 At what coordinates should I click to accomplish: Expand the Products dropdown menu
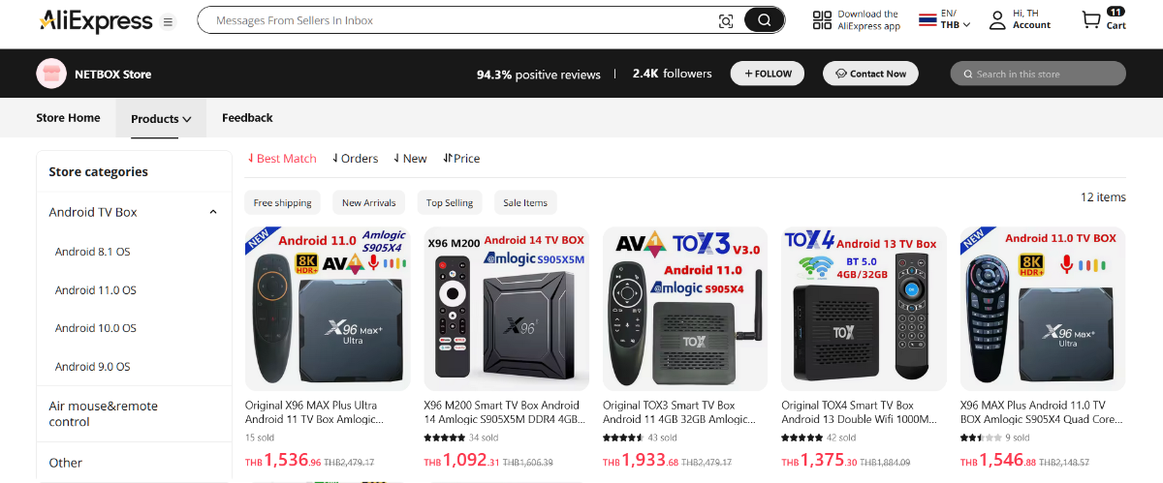coord(161,119)
